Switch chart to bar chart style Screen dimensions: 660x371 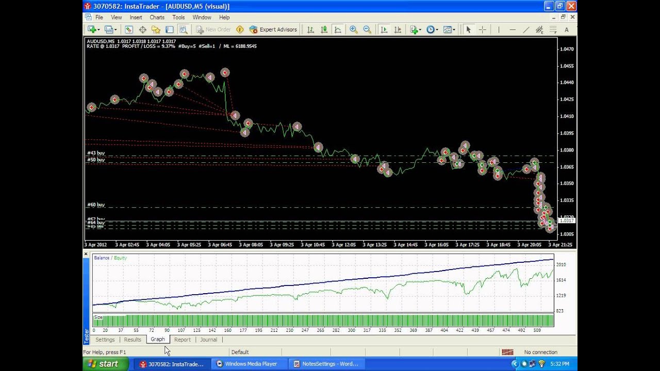[x=310, y=30]
